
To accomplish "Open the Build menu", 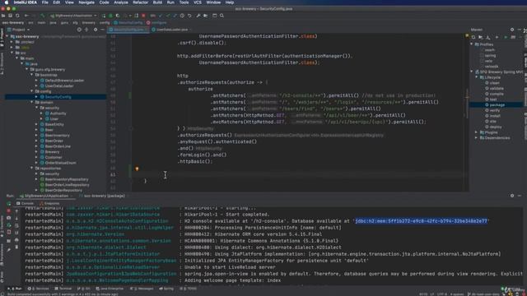I will coord(157,2).
